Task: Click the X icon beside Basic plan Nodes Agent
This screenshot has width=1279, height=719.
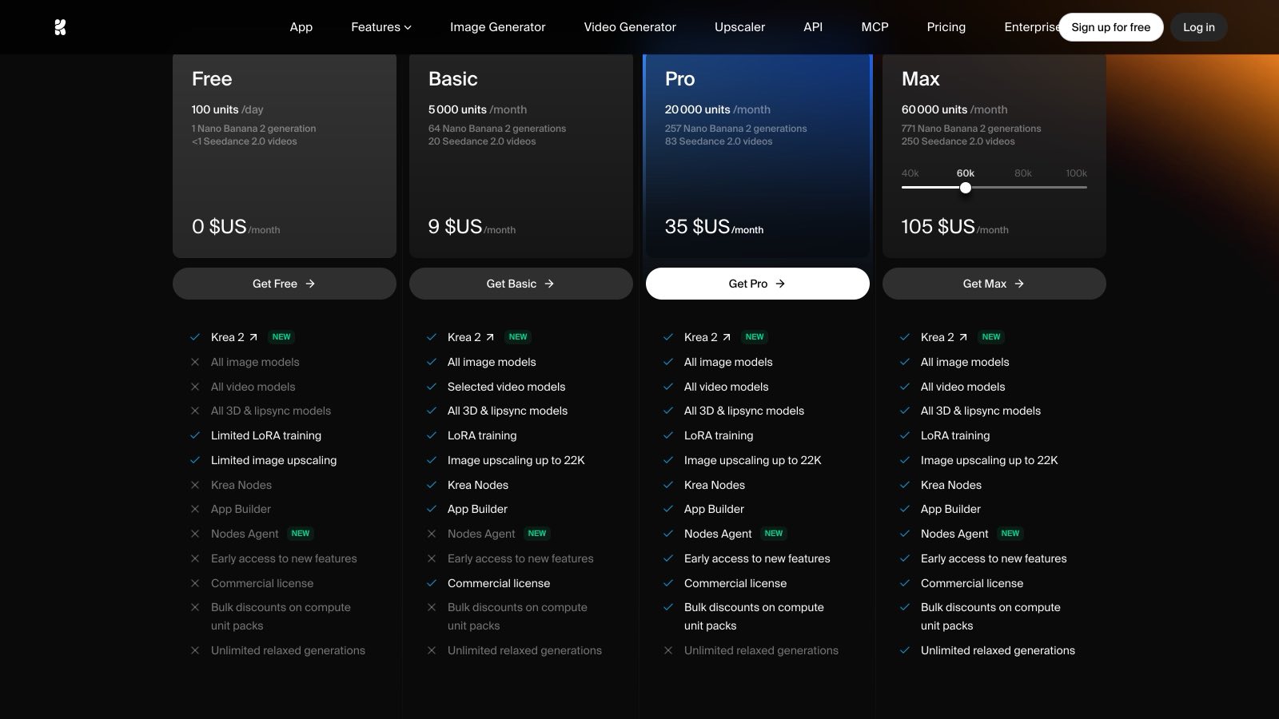Action: tap(432, 534)
